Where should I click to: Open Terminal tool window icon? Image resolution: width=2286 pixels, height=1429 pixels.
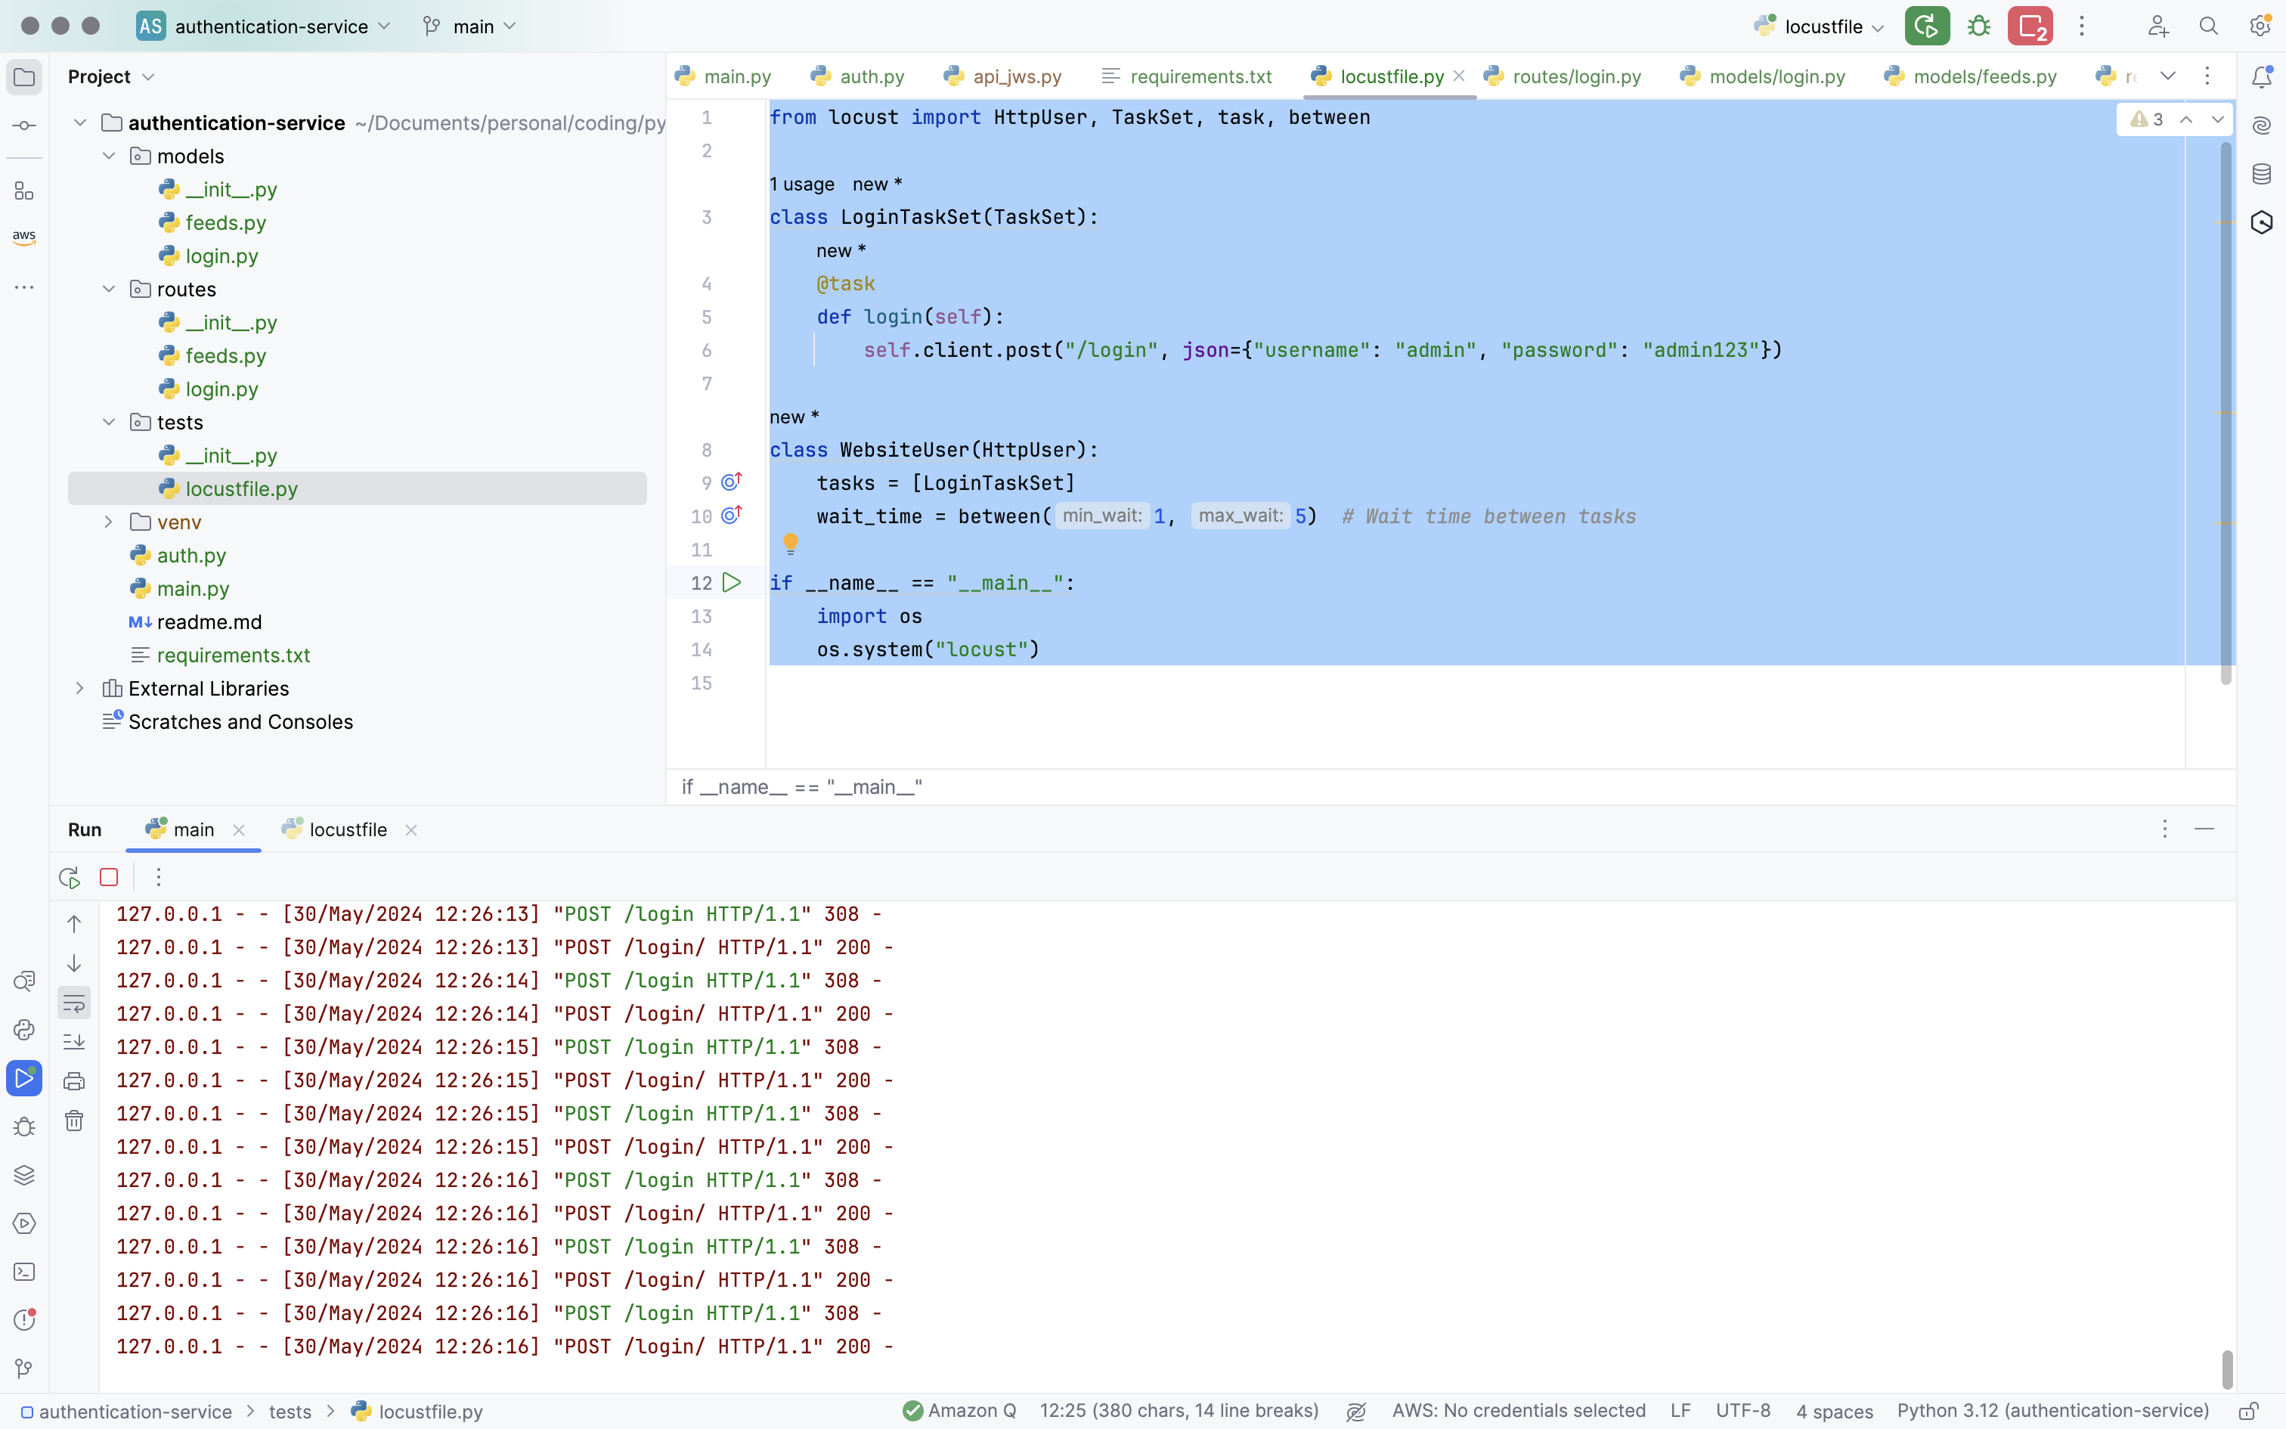pyautogui.click(x=24, y=1272)
